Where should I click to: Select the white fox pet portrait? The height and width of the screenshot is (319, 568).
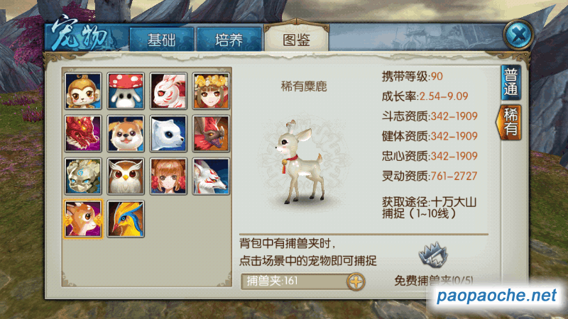(x=211, y=176)
